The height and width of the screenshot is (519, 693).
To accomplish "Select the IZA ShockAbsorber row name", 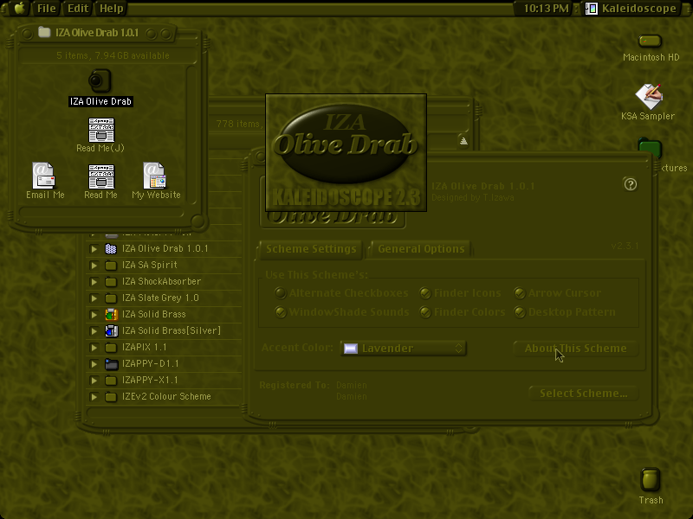I will [x=161, y=282].
